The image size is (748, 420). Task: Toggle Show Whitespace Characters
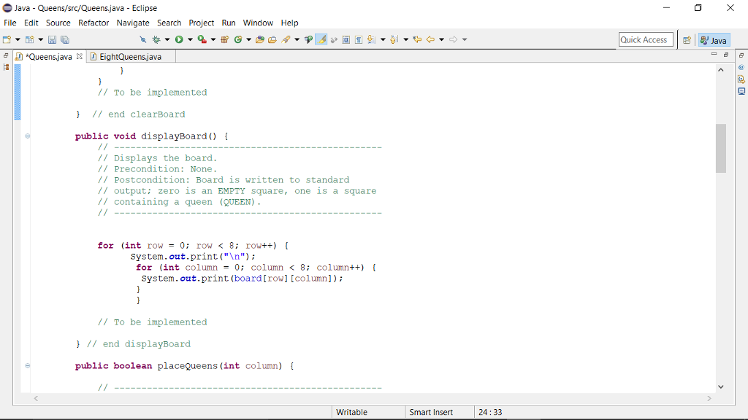click(359, 39)
